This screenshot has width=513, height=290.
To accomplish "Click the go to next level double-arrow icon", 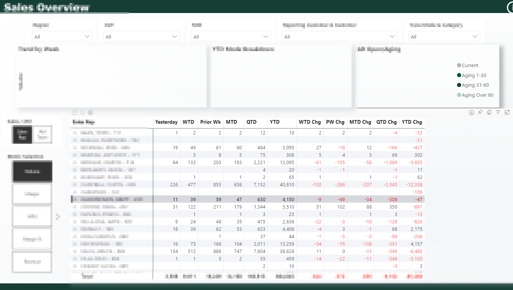I will click(82, 113).
